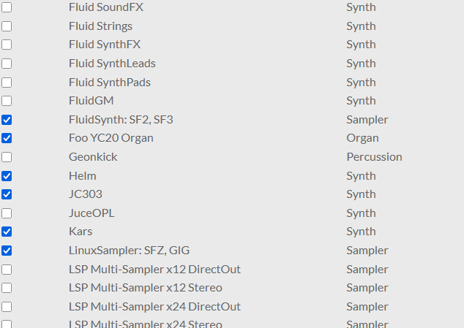Check the JuceOPL checkbox
The width and height of the screenshot is (464, 328).
coord(7,213)
